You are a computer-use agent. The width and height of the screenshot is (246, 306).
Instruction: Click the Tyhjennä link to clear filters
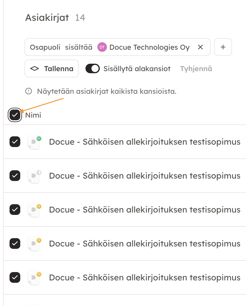(196, 69)
